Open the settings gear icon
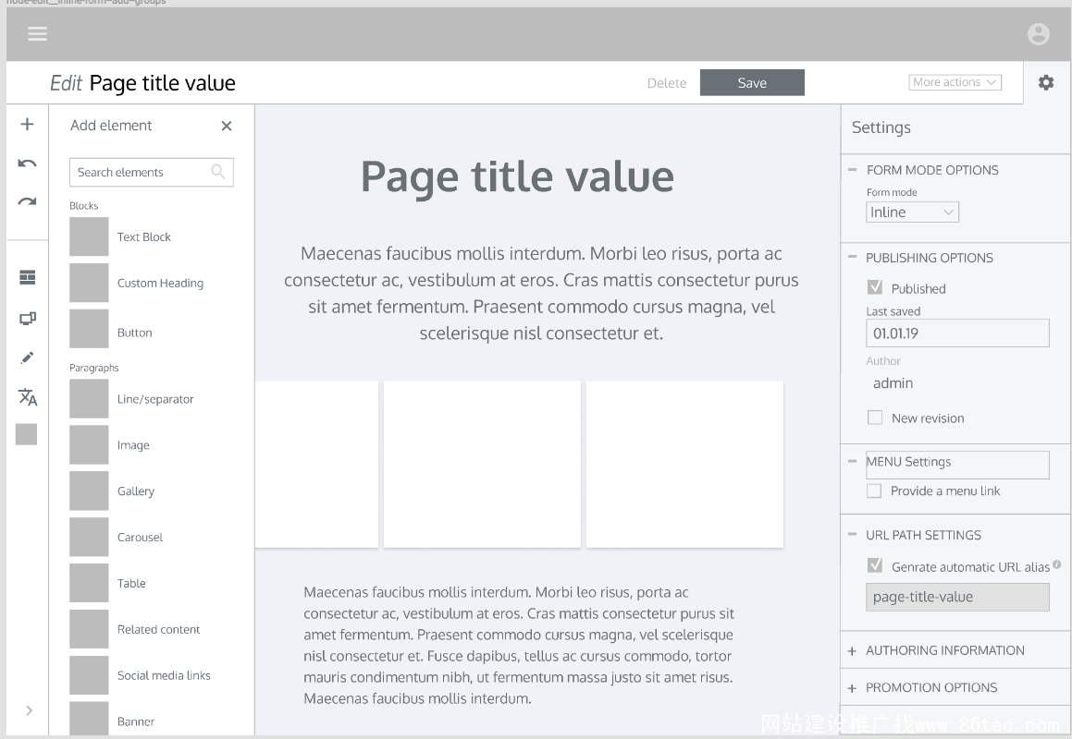This screenshot has height=739, width=1072. pos(1046,83)
